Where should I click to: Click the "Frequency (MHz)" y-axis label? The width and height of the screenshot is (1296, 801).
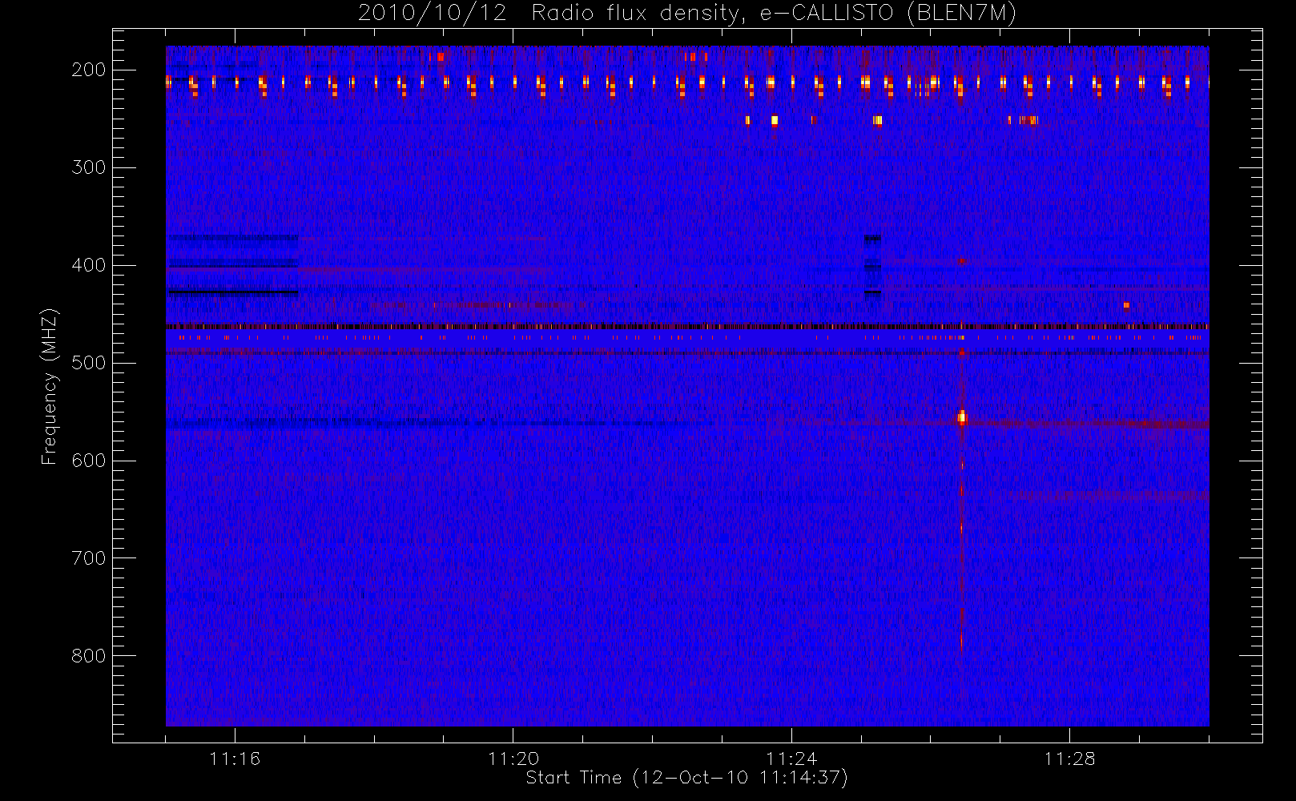[50, 385]
